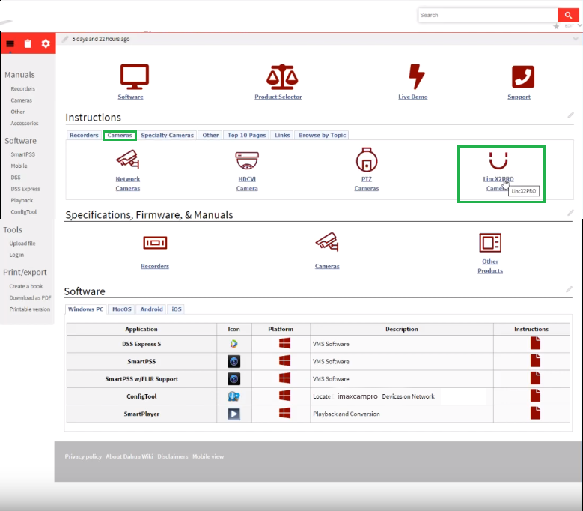Screen dimensions: 583x511
Task: Open the Other Products link text
Action: pyautogui.click(x=490, y=266)
